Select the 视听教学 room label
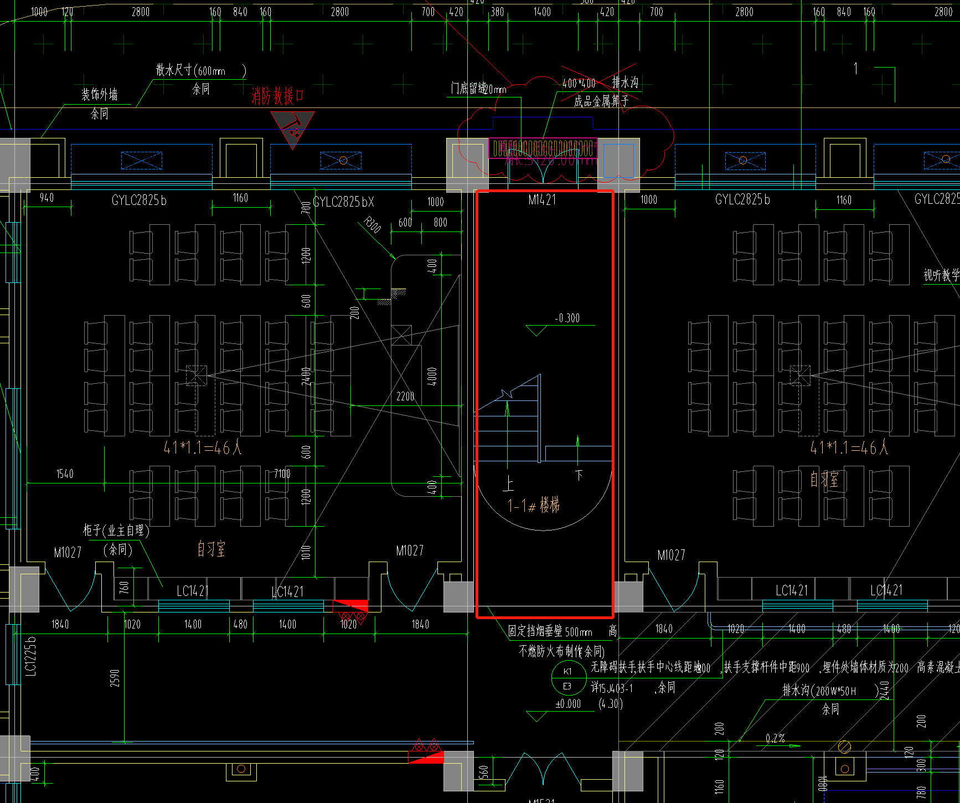The image size is (960, 803). click(x=941, y=275)
